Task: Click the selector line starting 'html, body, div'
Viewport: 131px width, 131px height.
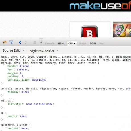Action: (x=66, y=57)
